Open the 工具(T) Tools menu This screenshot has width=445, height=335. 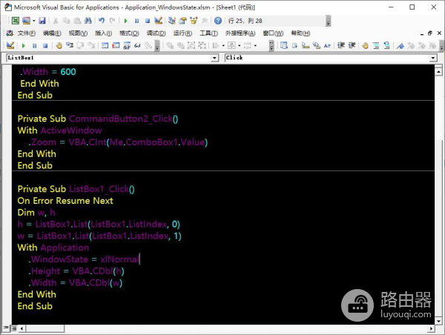pos(208,33)
